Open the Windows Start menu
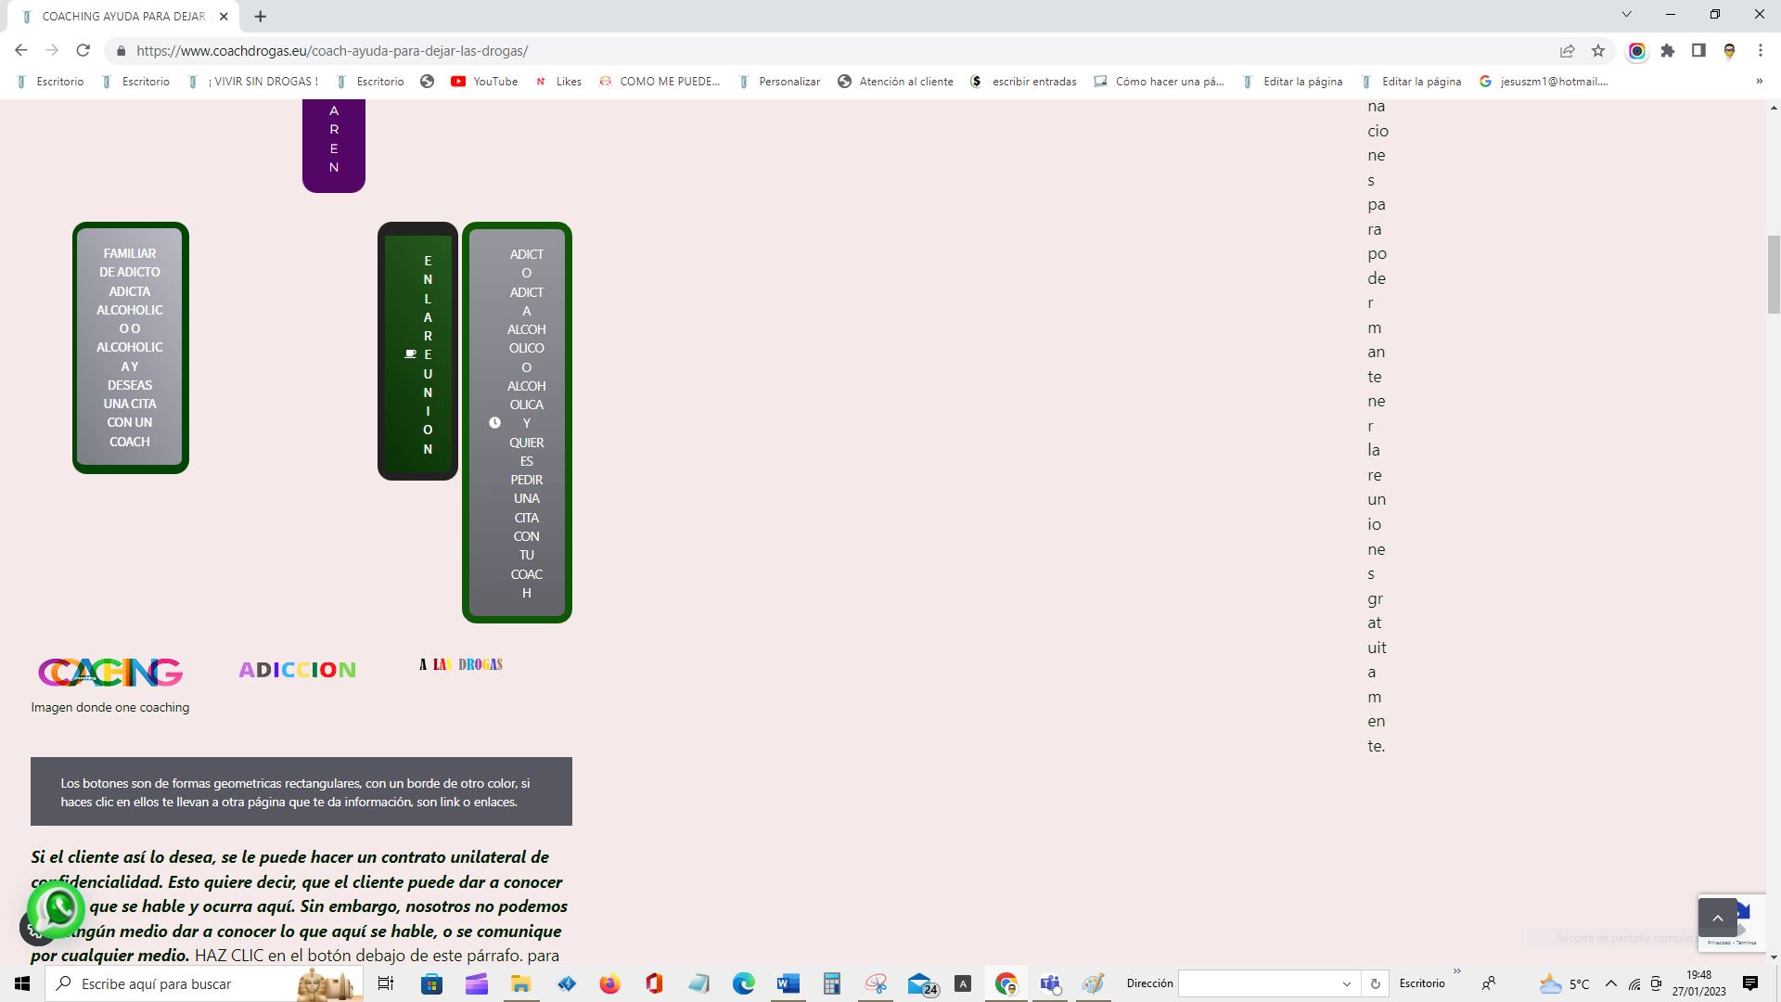 22,983
